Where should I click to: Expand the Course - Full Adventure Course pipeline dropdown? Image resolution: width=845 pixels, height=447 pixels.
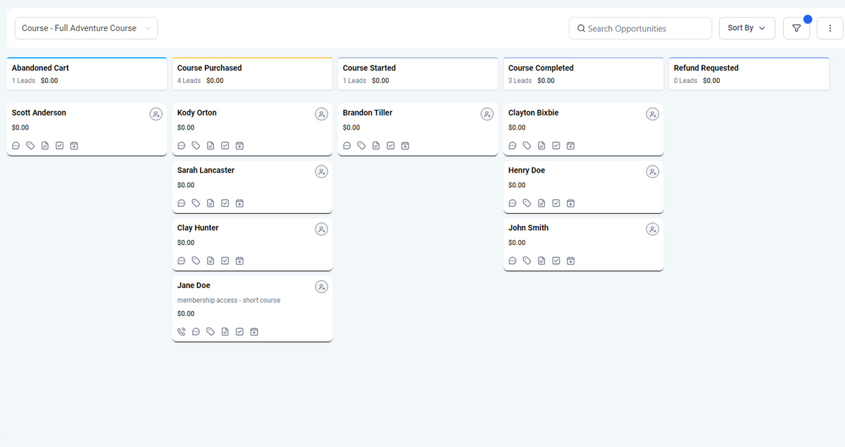pyautogui.click(x=86, y=28)
